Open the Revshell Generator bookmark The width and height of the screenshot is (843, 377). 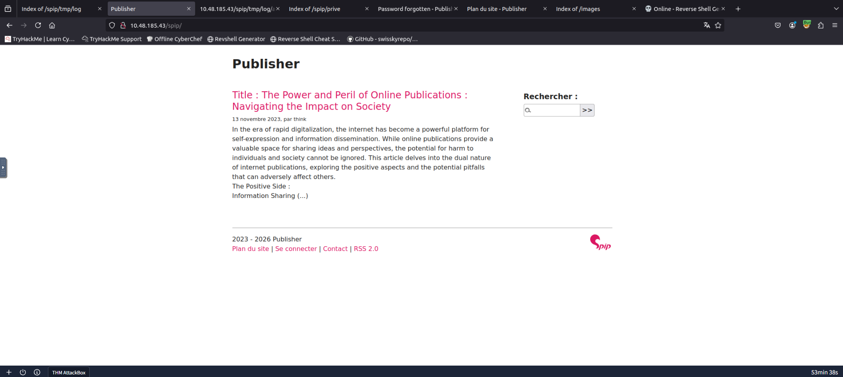[236, 39]
